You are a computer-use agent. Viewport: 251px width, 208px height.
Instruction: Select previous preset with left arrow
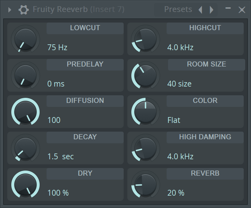click(200, 10)
